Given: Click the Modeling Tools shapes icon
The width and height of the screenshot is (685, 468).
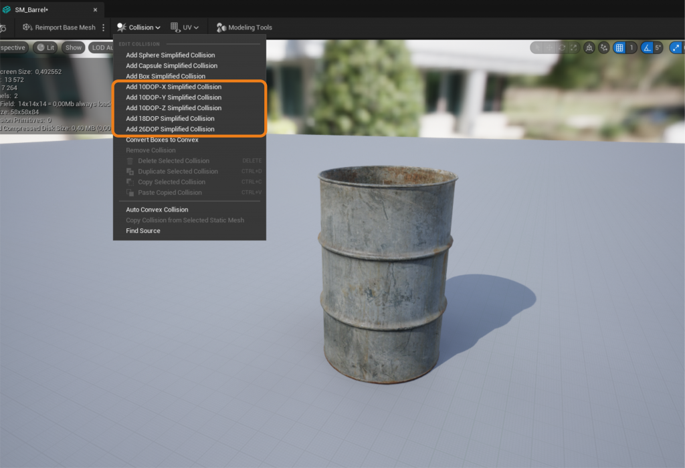Looking at the screenshot, I should click(221, 27).
